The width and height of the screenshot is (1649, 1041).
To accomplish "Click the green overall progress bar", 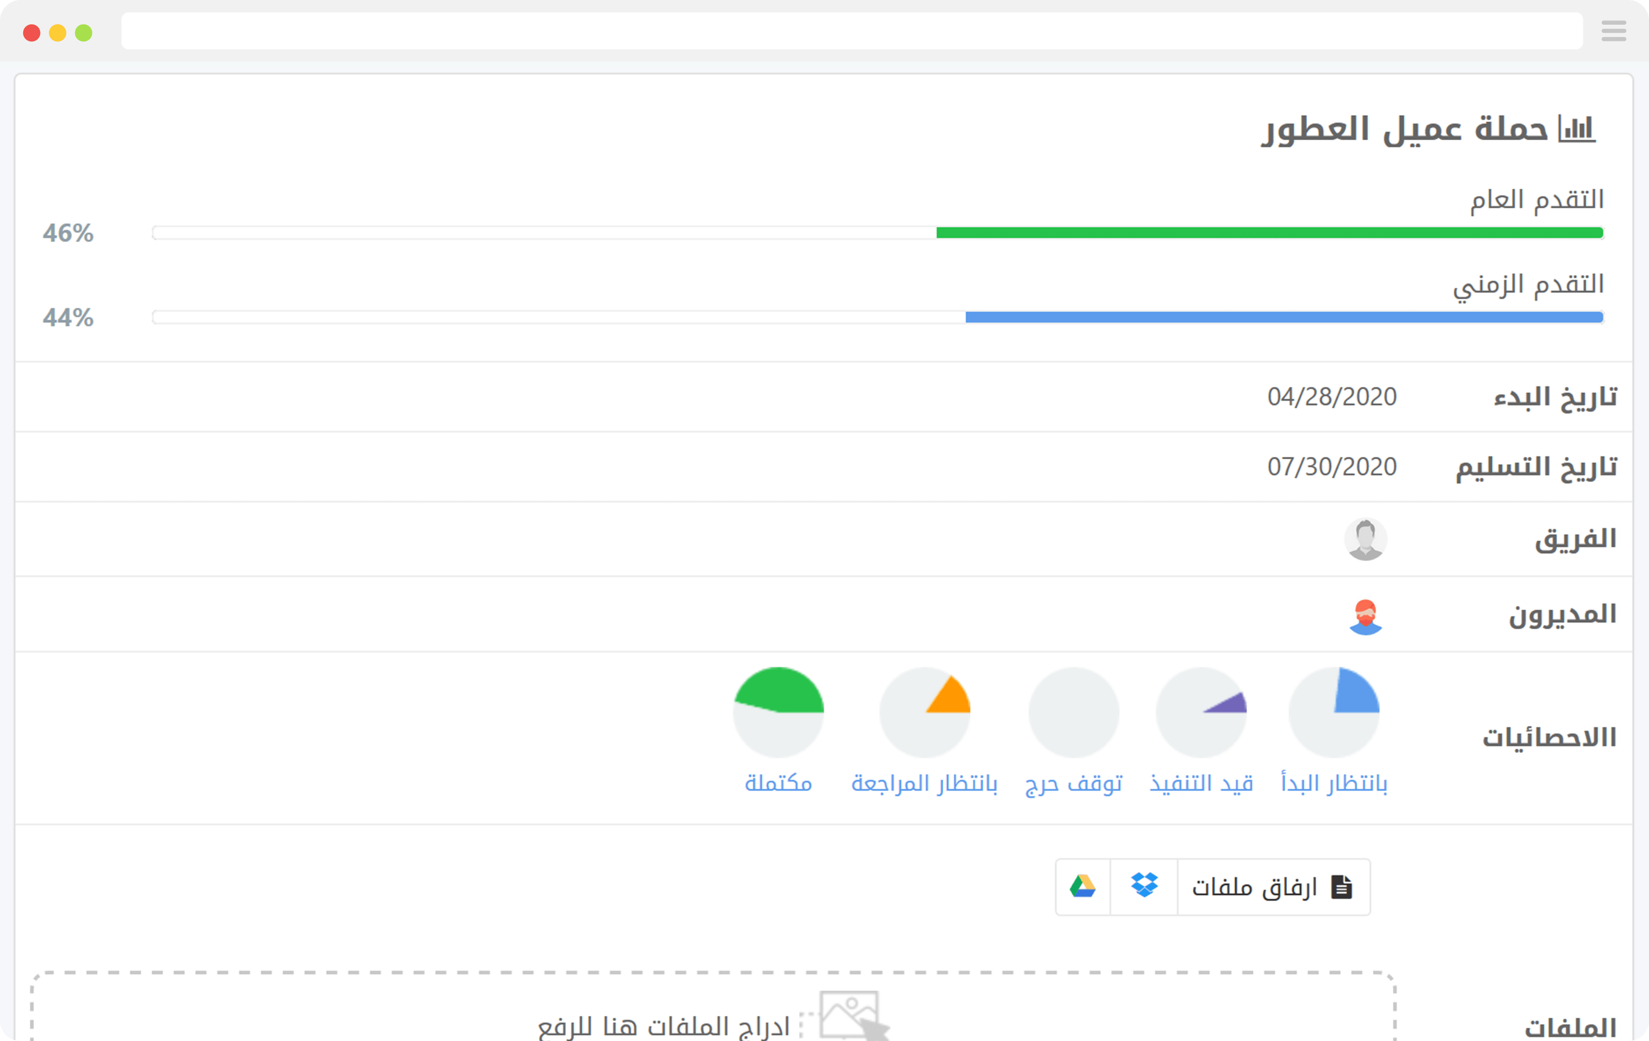I will [1269, 234].
